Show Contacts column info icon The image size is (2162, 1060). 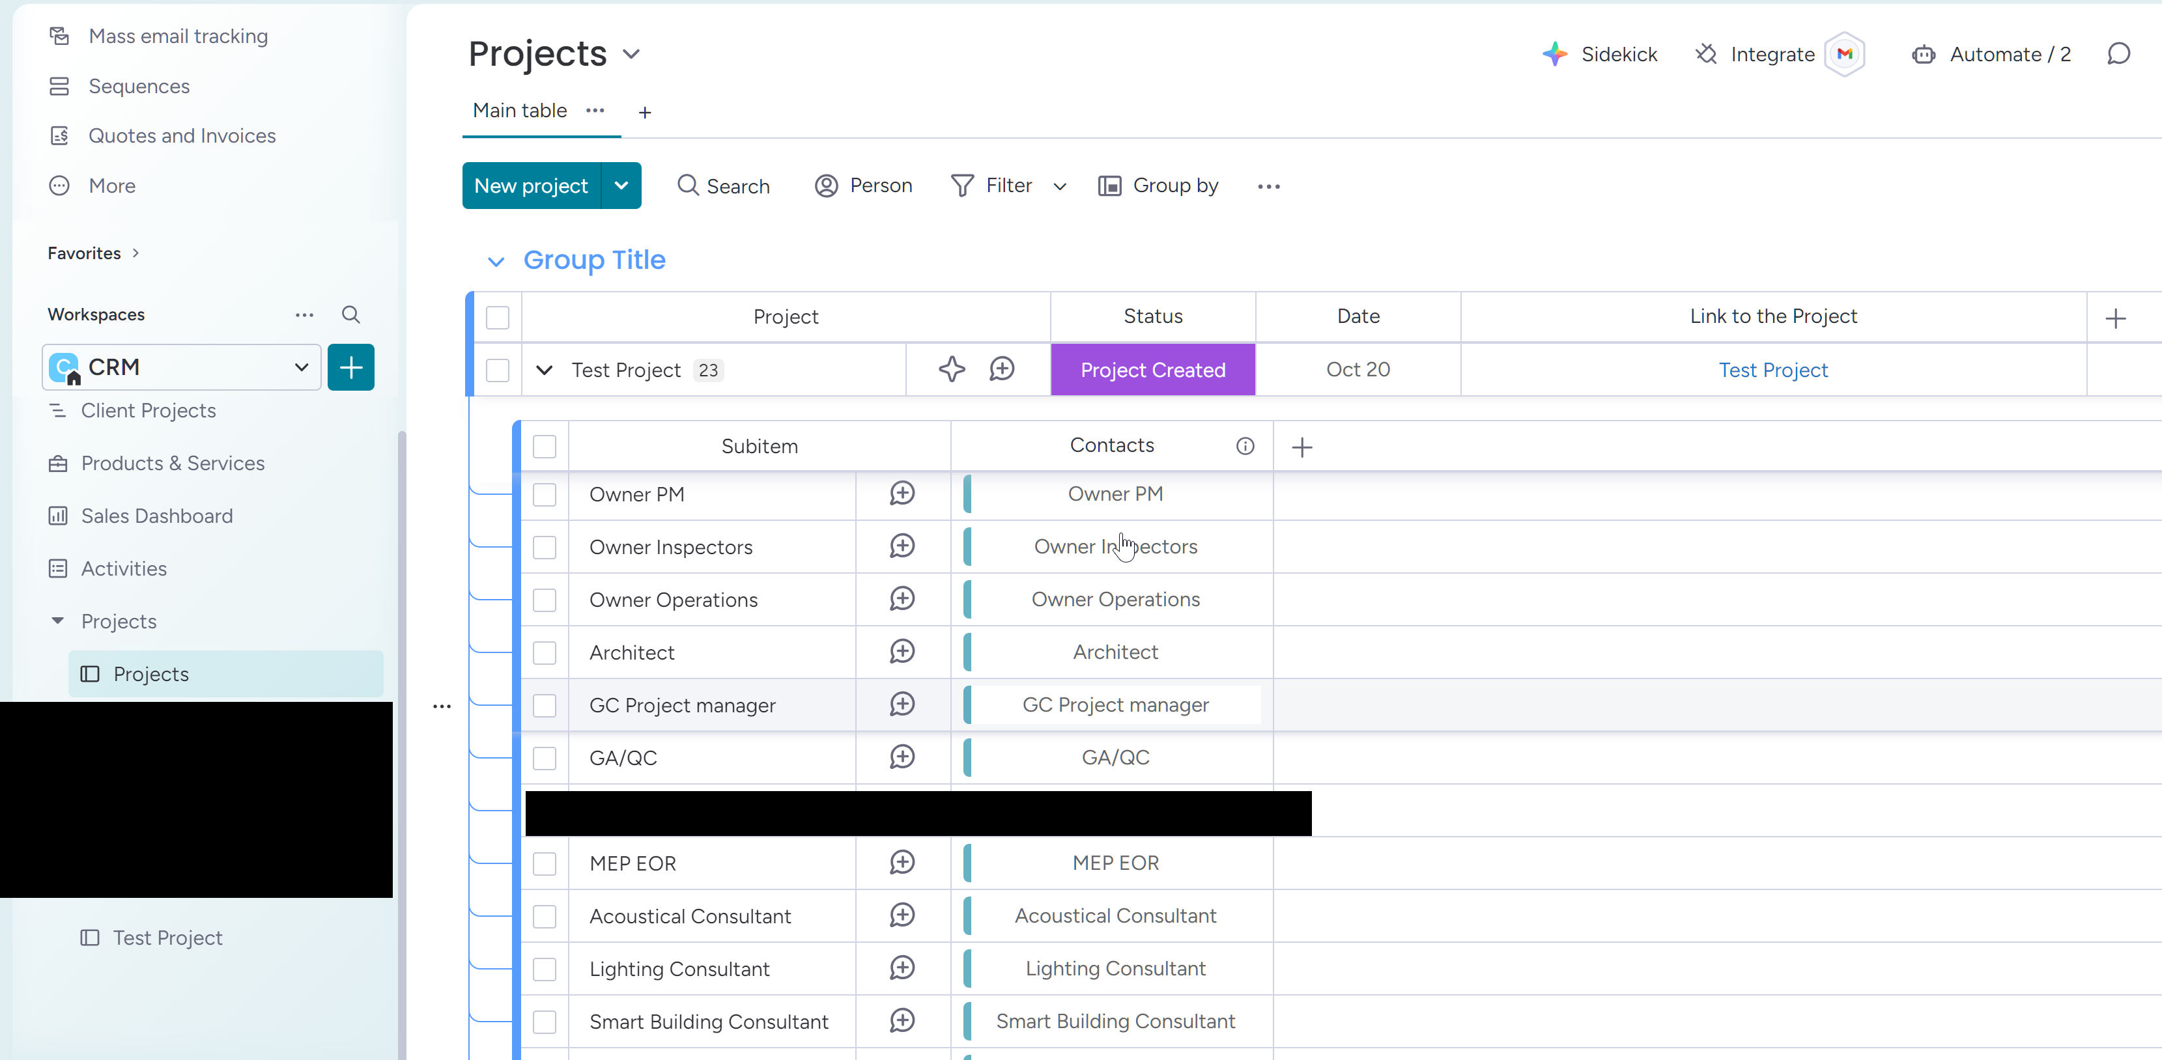pos(1245,446)
